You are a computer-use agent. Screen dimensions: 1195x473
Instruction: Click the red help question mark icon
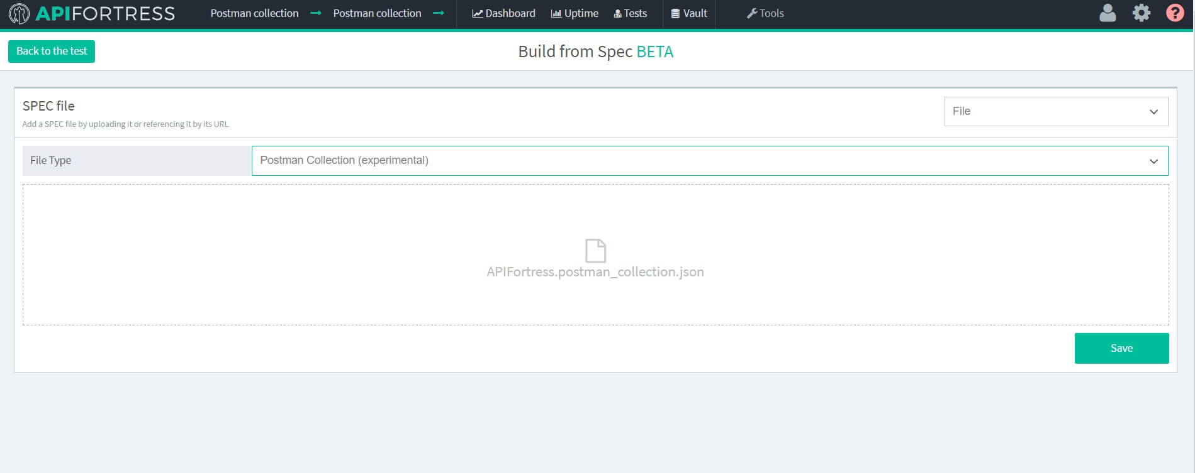pyautogui.click(x=1174, y=13)
